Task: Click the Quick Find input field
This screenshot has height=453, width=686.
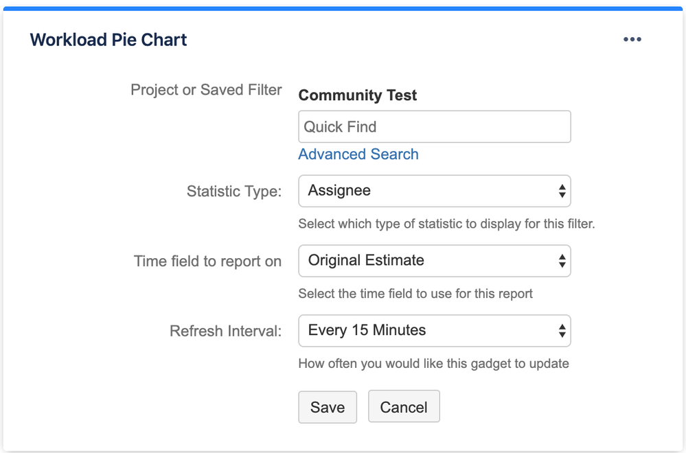Action: [434, 127]
